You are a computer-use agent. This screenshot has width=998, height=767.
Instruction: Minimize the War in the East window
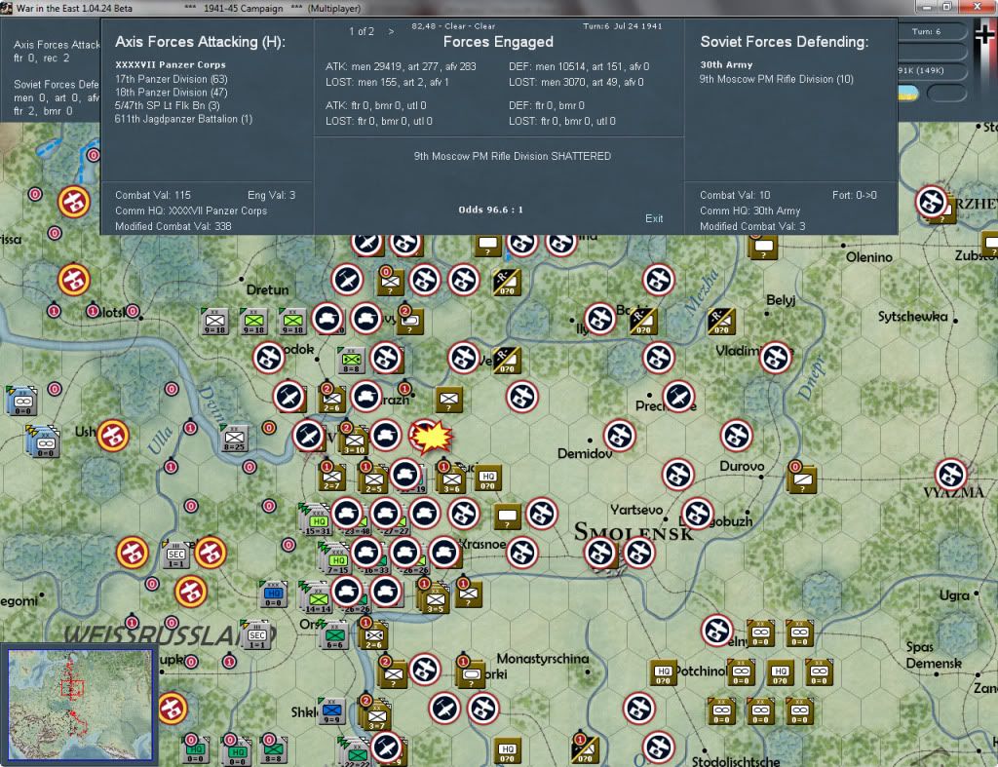(x=926, y=7)
